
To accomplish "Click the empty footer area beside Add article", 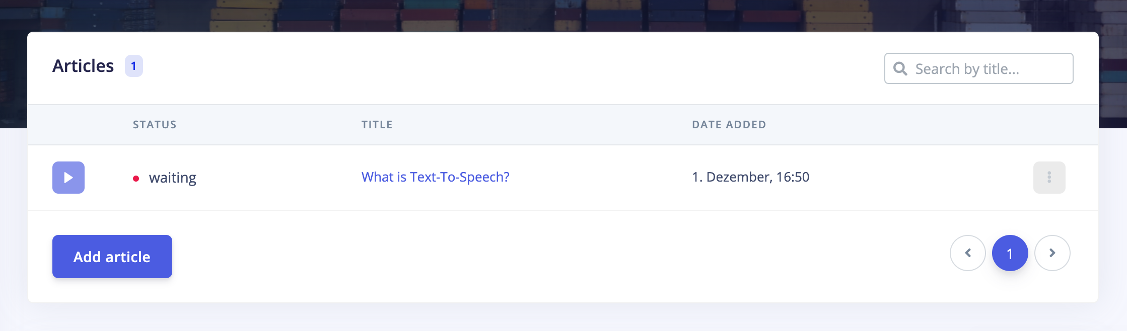I will coord(554,257).
